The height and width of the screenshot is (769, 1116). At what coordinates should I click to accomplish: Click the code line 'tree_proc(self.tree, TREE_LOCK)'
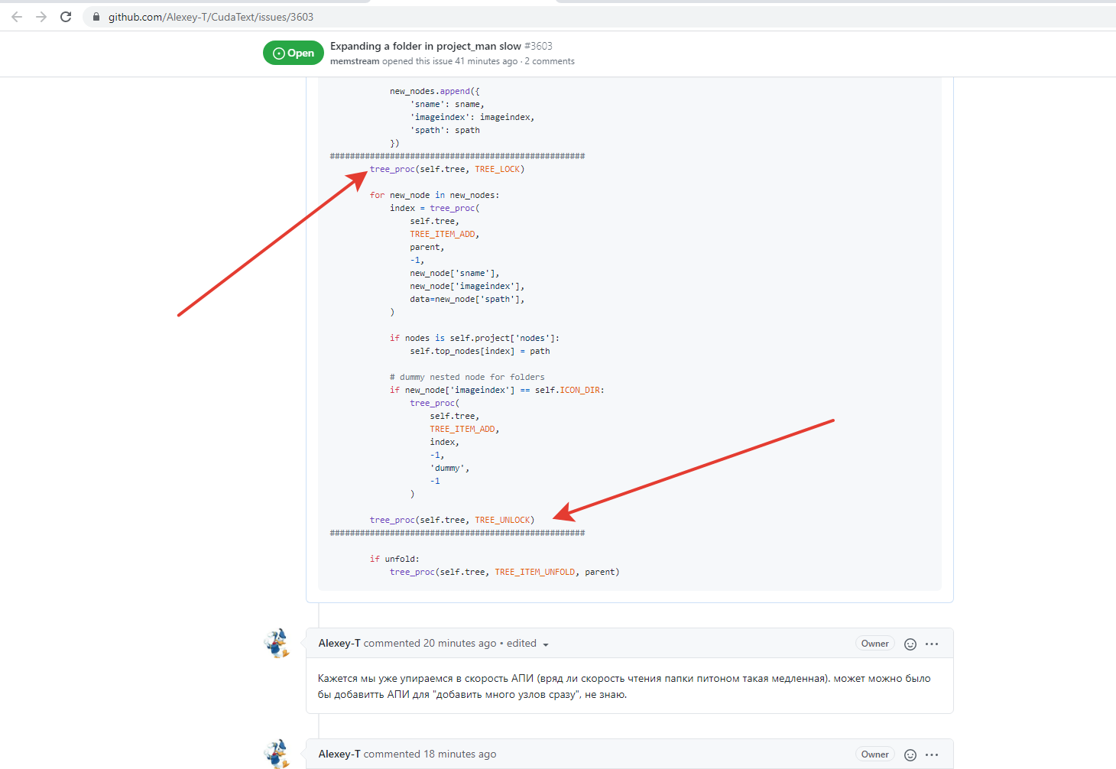pos(447,169)
